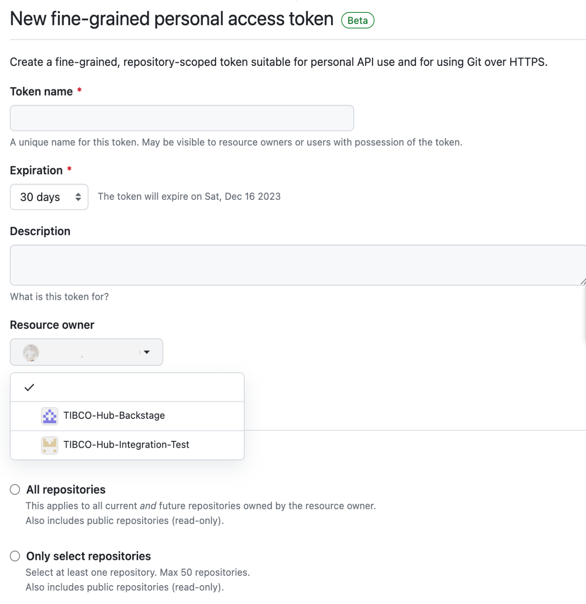The image size is (586, 604).
Task: Click the "All repositories" label text
Action: coord(66,489)
